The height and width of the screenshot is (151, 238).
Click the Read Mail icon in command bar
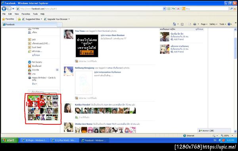tap(190, 24)
